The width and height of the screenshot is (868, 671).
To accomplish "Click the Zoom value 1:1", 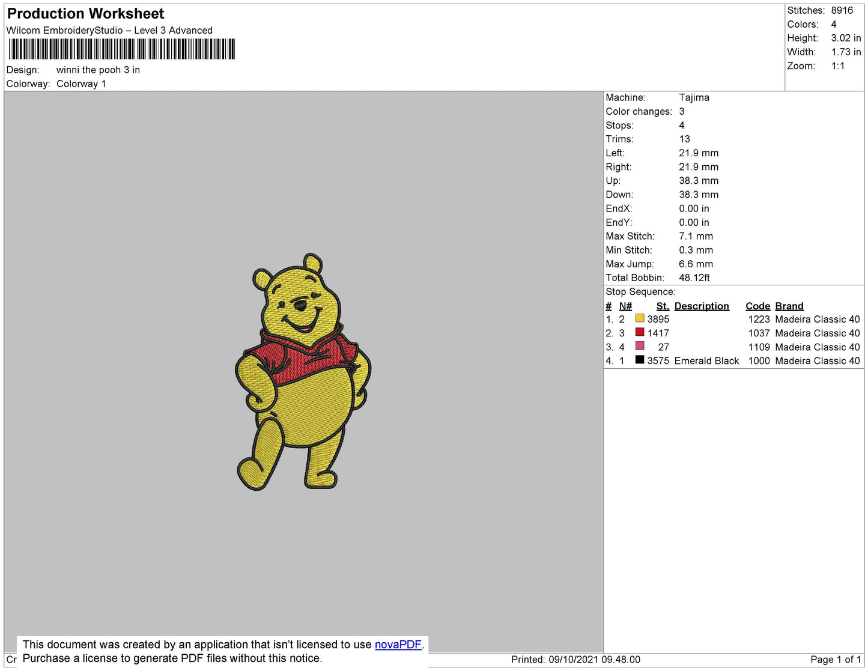I will [838, 66].
